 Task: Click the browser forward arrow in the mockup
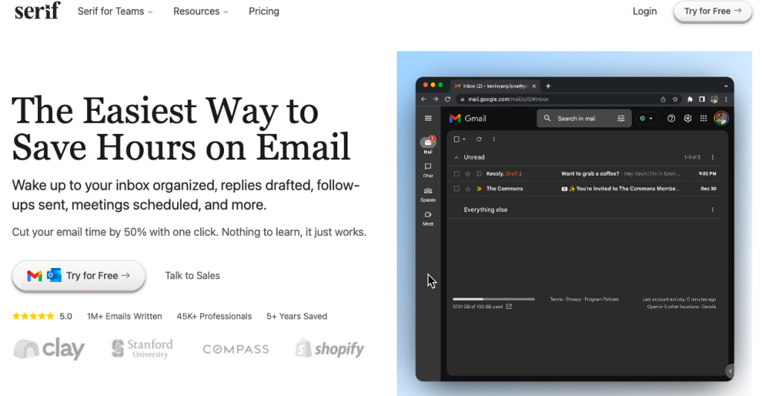[435, 99]
